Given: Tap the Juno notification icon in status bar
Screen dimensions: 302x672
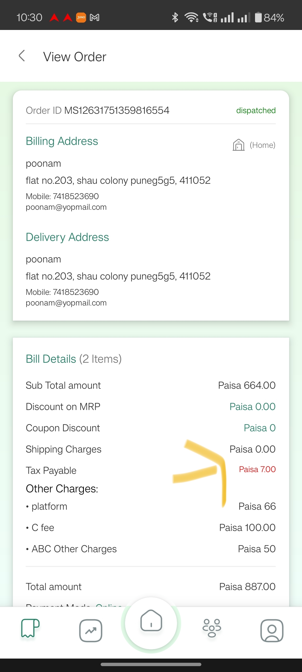Looking at the screenshot, I should [x=81, y=18].
